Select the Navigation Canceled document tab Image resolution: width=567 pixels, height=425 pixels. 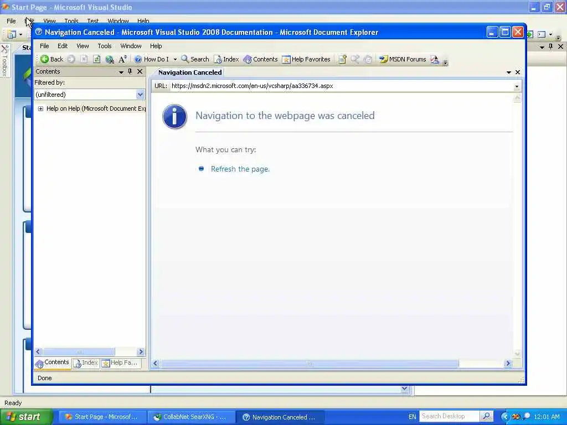coord(190,72)
